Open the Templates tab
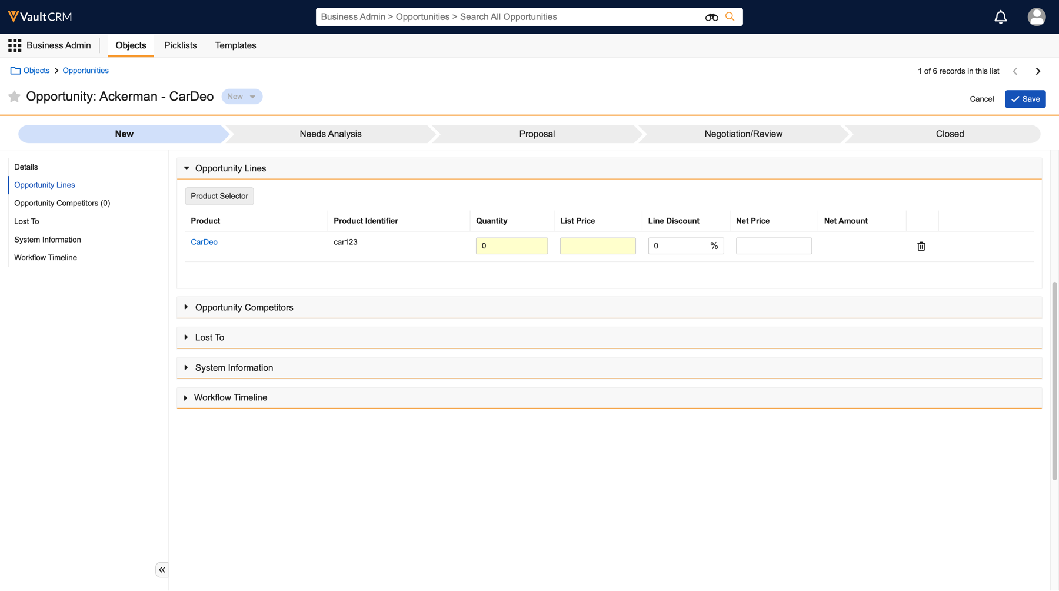 pyautogui.click(x=235, y=45)
